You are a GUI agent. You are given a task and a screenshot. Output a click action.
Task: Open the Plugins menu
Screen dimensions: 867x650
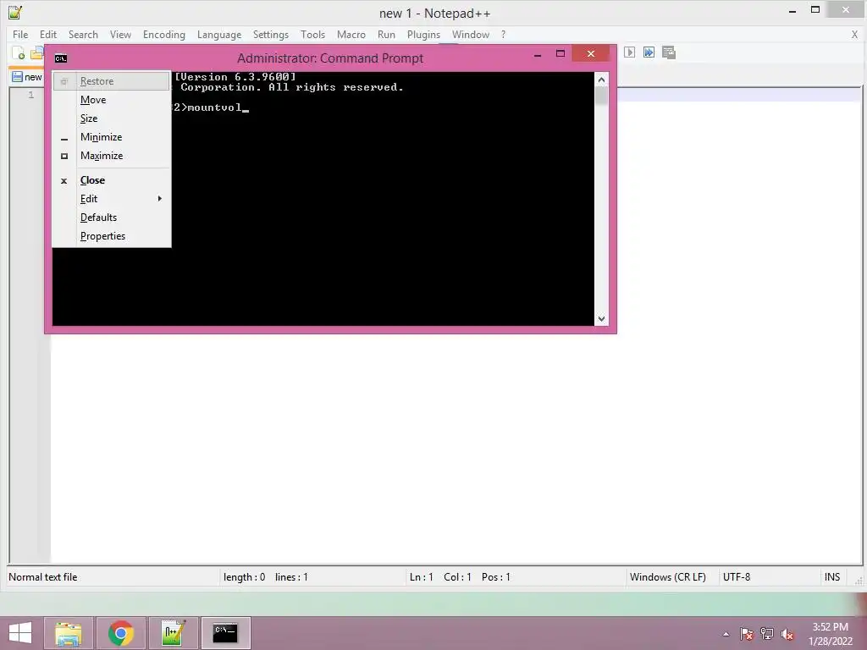423,34
